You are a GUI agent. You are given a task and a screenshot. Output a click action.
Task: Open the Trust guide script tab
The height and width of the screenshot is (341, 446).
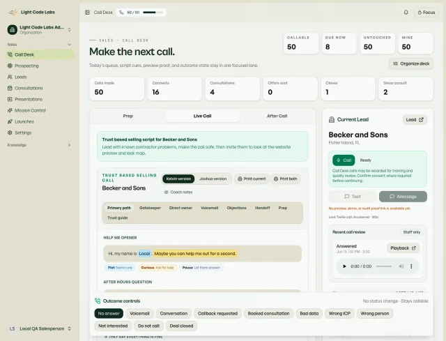click(118, 218)
